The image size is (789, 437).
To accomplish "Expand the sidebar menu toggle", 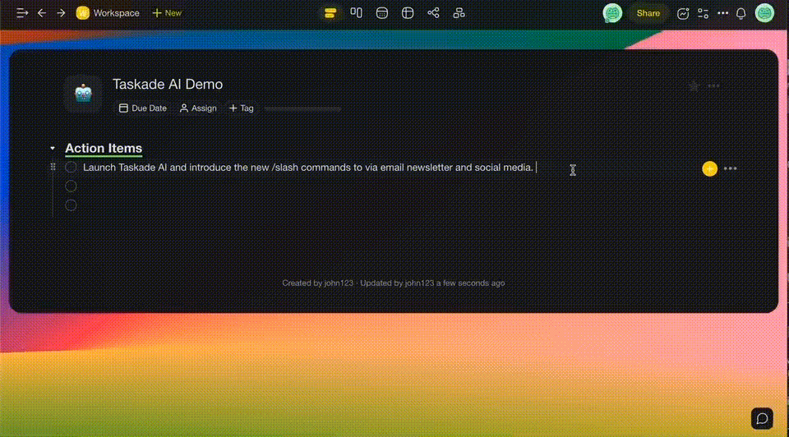I will 21,13.
